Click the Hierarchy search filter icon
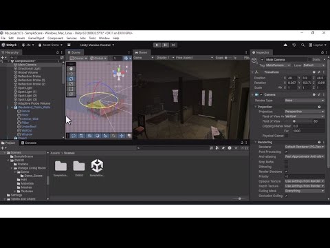Screen dimensions: 330x248 point(62,57)
